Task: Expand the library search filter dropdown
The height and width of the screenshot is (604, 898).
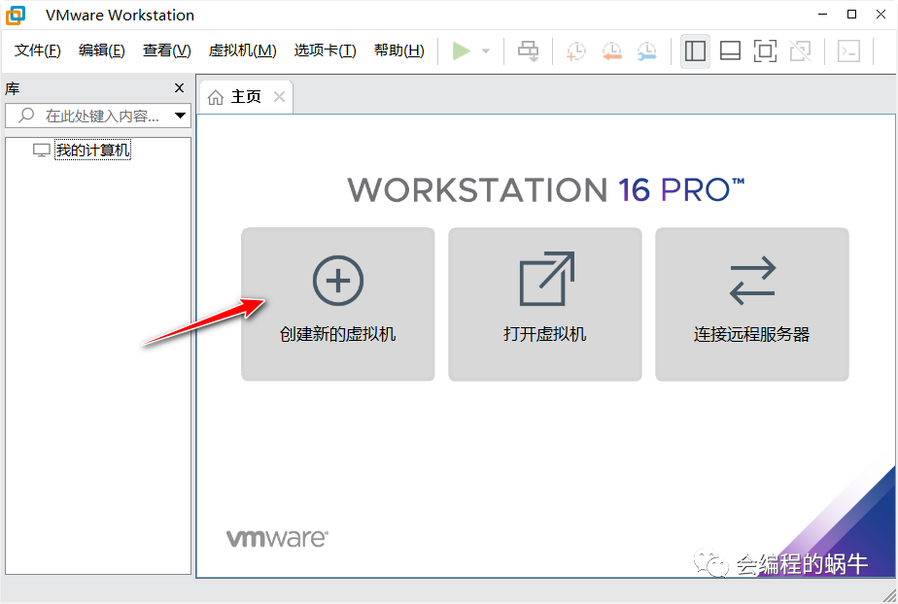Action: (181, 116)
